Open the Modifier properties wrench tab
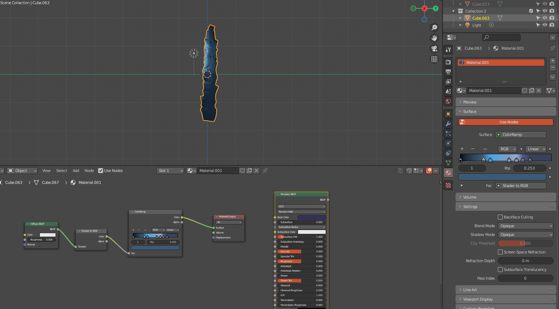The image size is (559, 309). click(448, 124)
